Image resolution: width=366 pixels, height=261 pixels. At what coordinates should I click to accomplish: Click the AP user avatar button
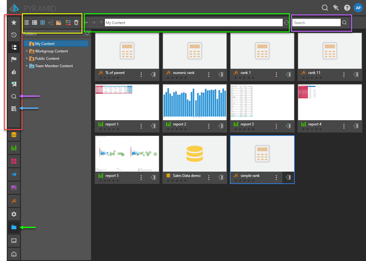pos(358,8)
